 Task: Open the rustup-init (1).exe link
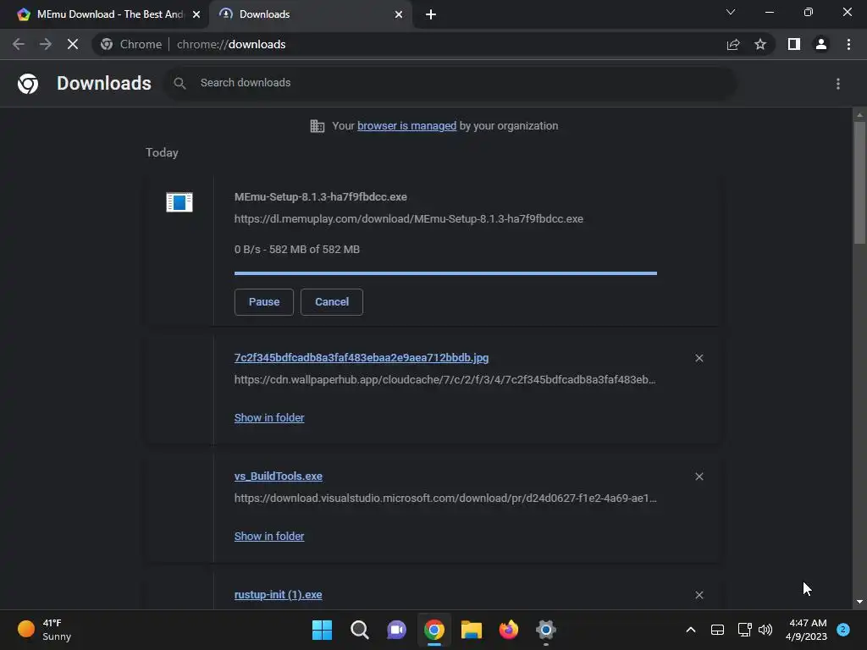[278, 595]
